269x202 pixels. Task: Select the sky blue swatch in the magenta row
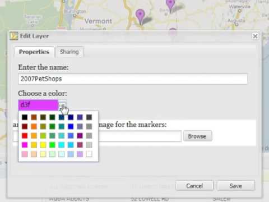click(x=71, y=145)
